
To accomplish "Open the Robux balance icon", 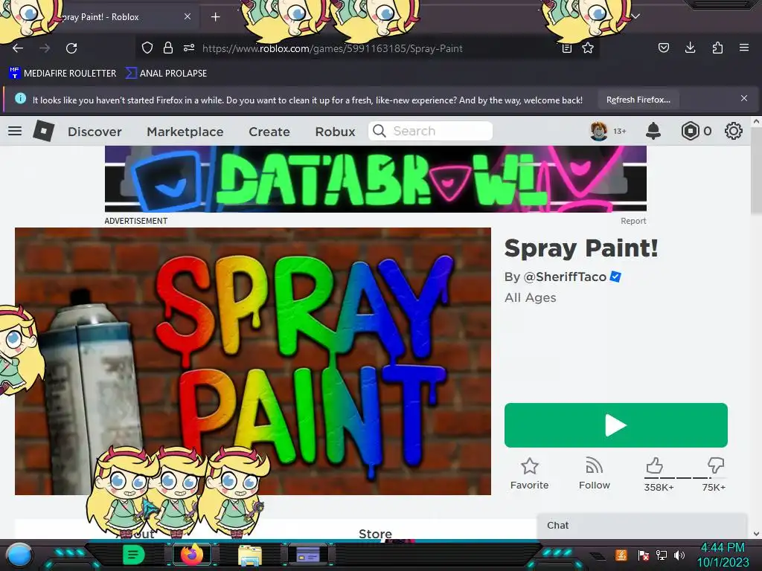I will coord(690,131).
